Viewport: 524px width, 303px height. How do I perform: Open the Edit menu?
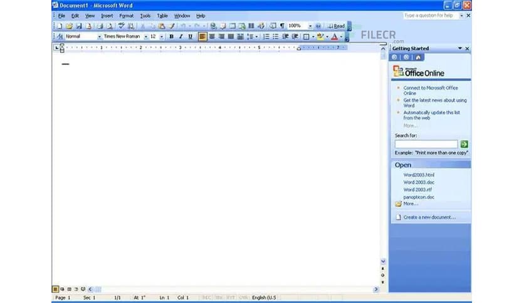point(75,16)
